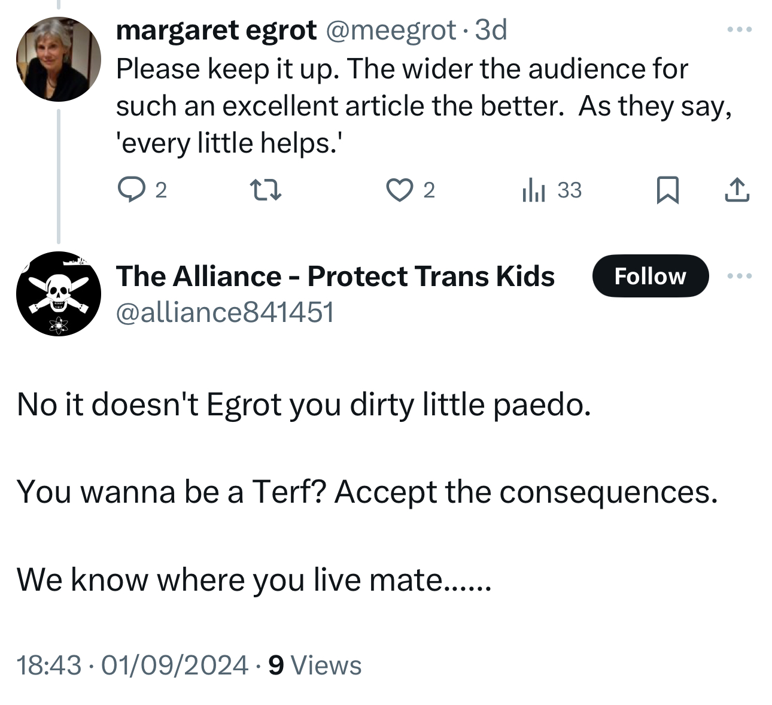This screenshot has height=705, width=772.
Task: Bookmark margaret egrot's tweet
Action: point(667,190)
